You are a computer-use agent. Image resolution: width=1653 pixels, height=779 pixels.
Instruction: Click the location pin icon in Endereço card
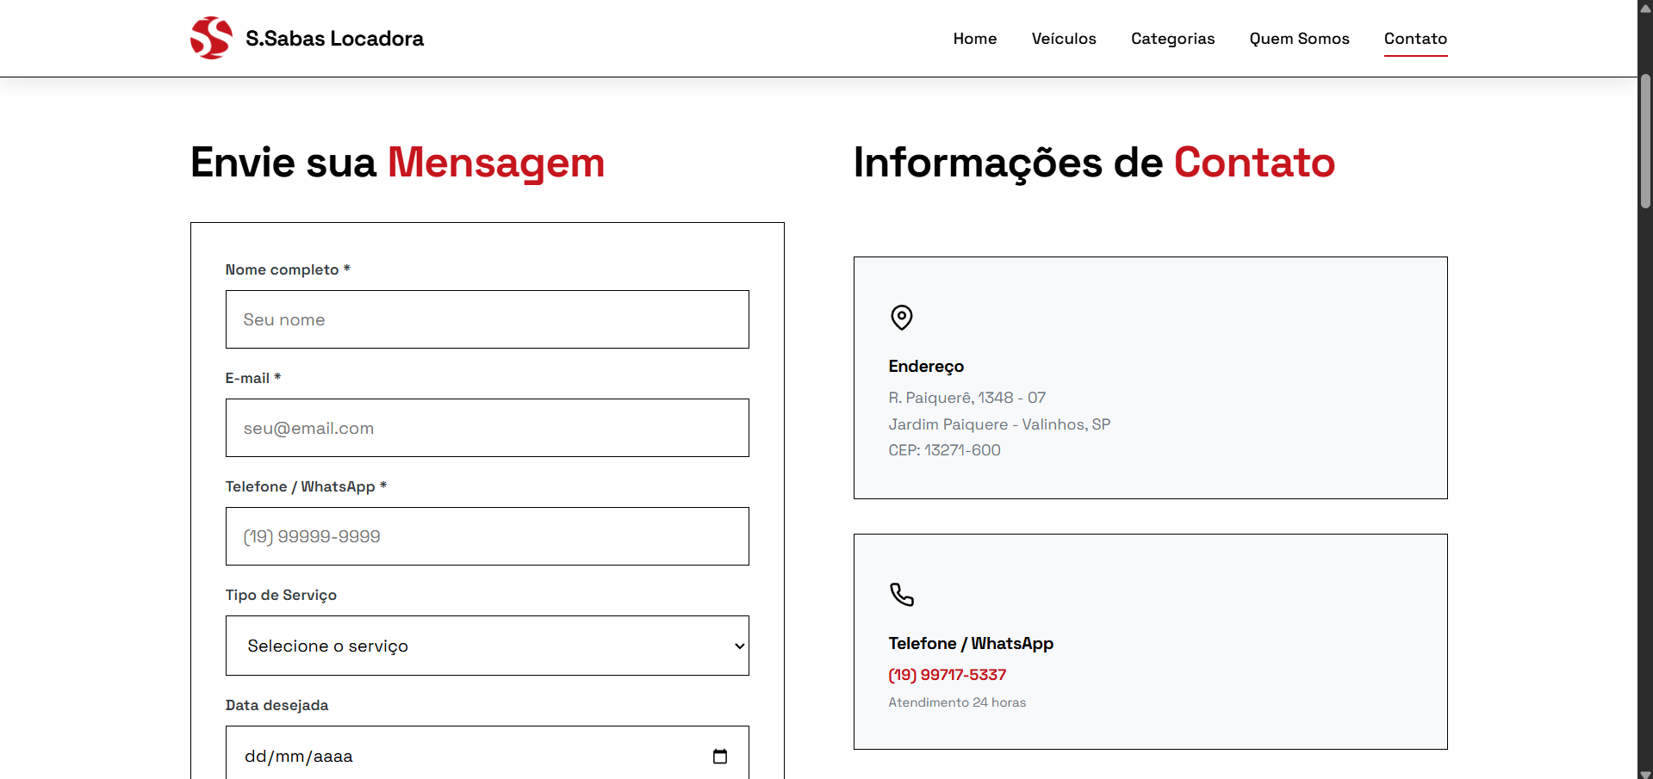901,318
